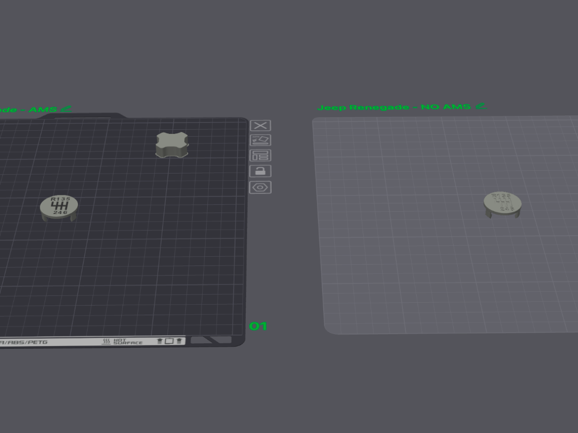The height and width of the screenshot is (433, 578).
Task: Click the AMS plate title text
Action: click(28, 110)
